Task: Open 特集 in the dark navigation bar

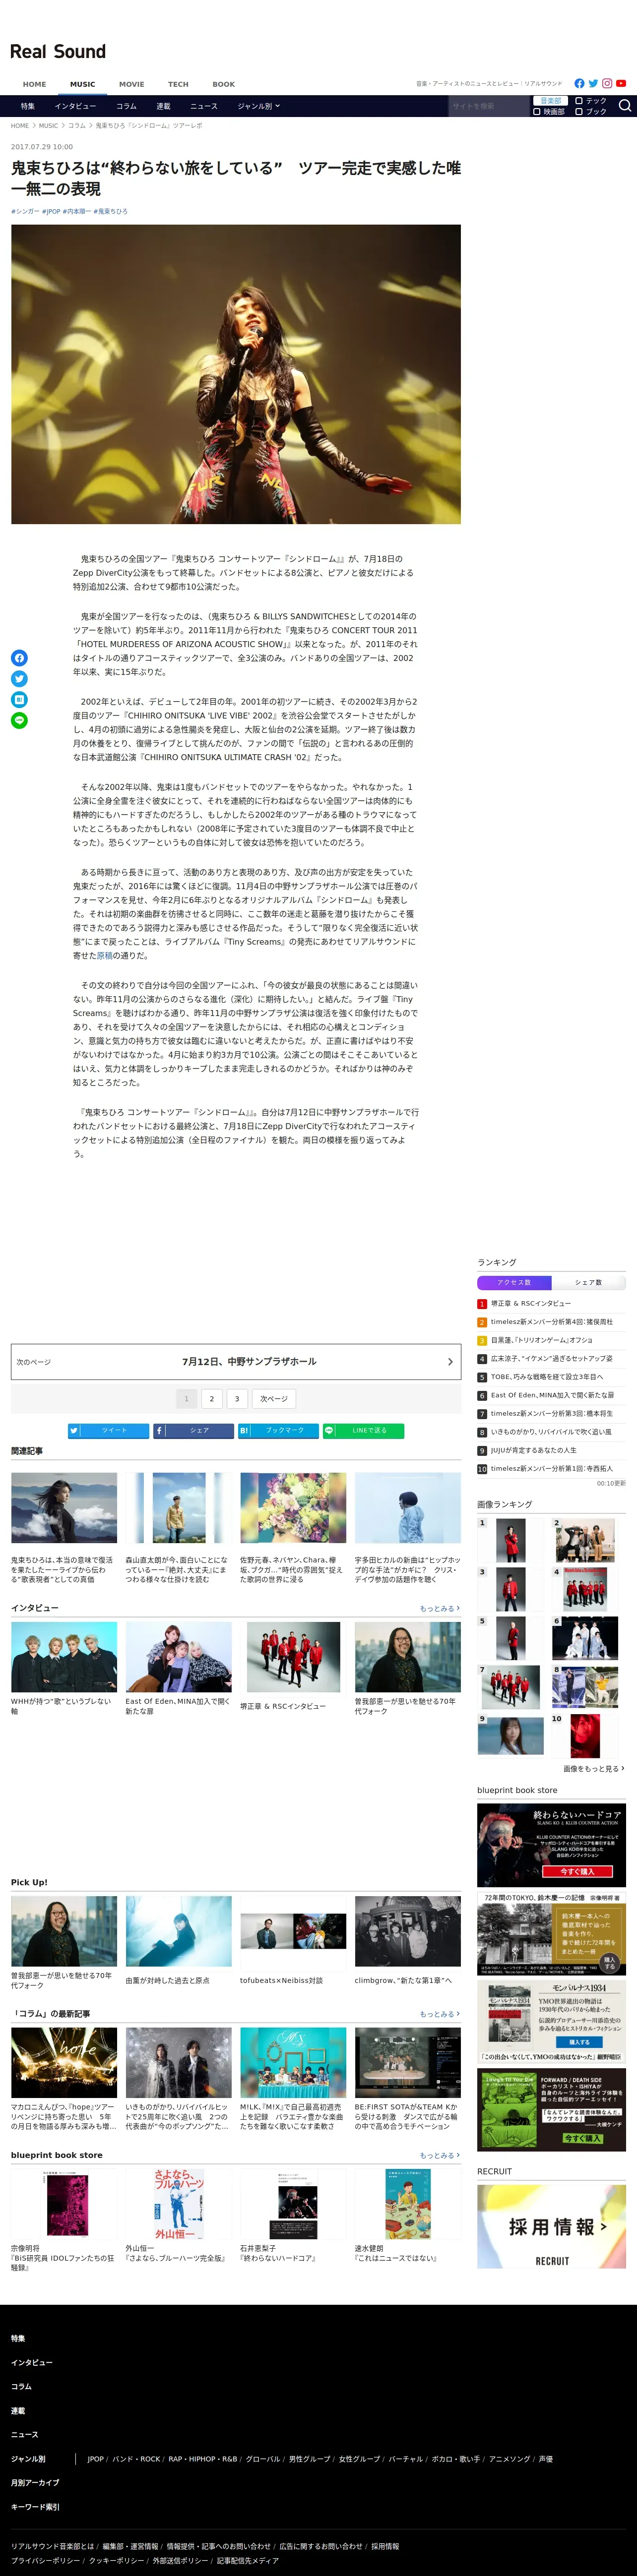Action: 28,106
